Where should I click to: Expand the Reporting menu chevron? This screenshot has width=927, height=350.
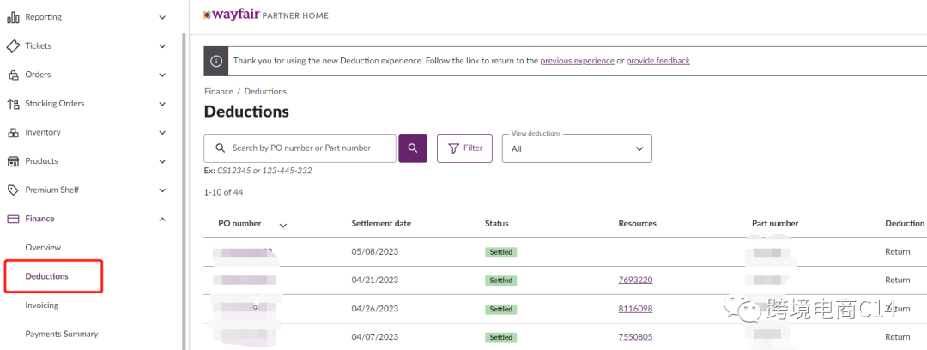162,17
